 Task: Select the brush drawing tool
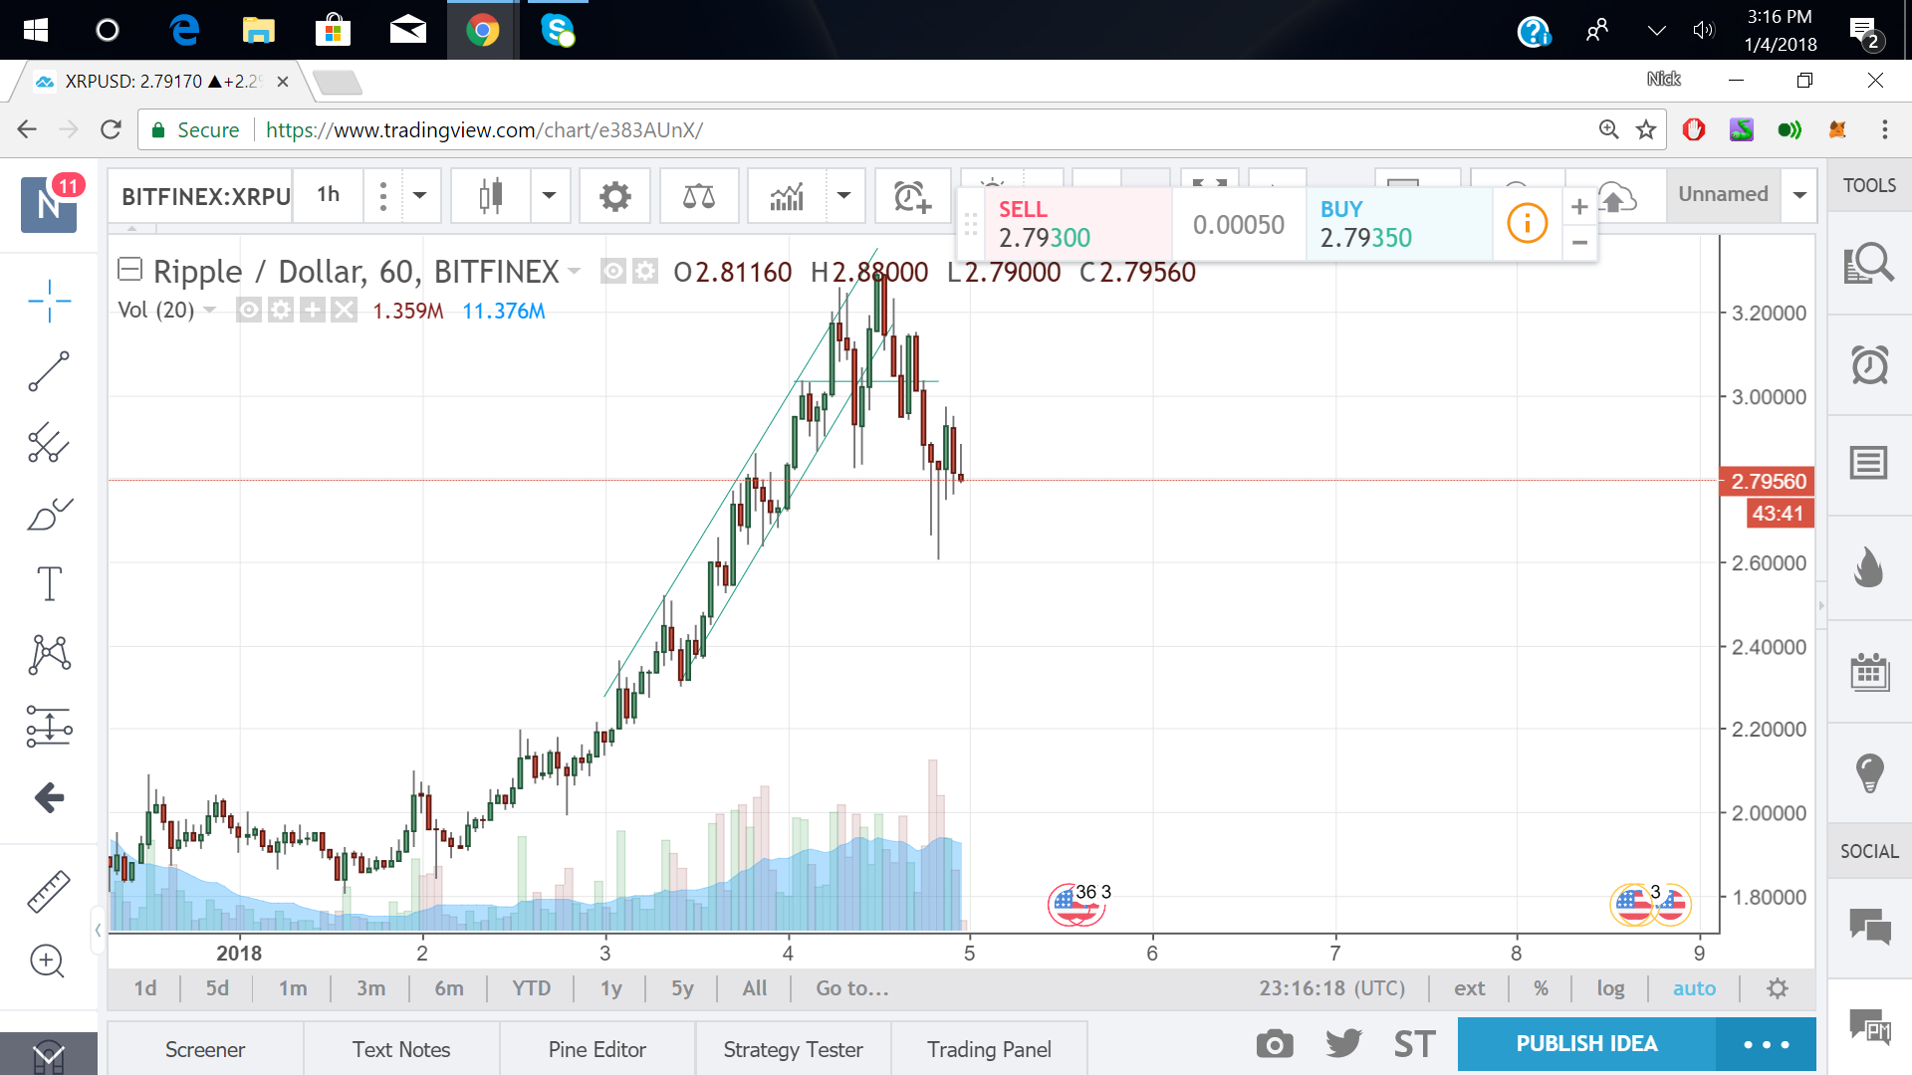[49, 514]
